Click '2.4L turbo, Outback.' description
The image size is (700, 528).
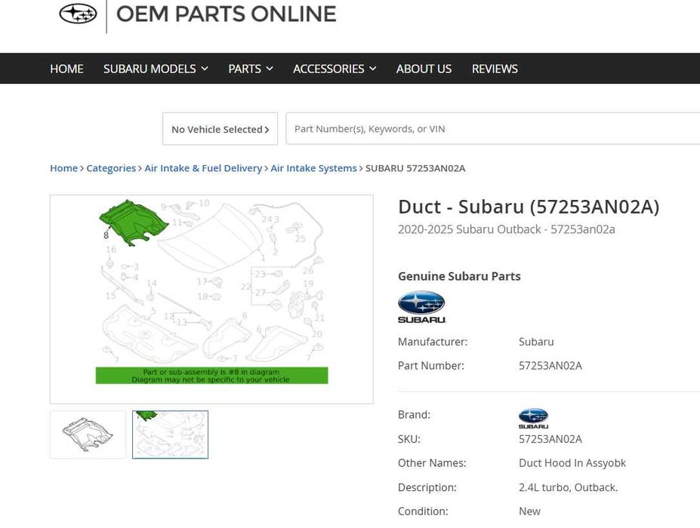point(569,487)
